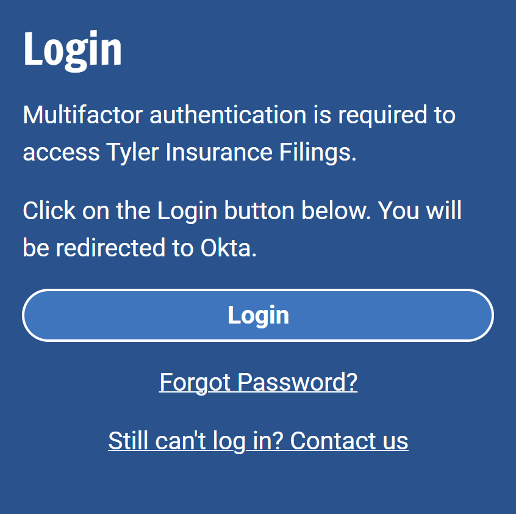The width and height of the screenshot is (516, 514).
Task: Click inside the Login panel area
Action: tap(258, 256)
